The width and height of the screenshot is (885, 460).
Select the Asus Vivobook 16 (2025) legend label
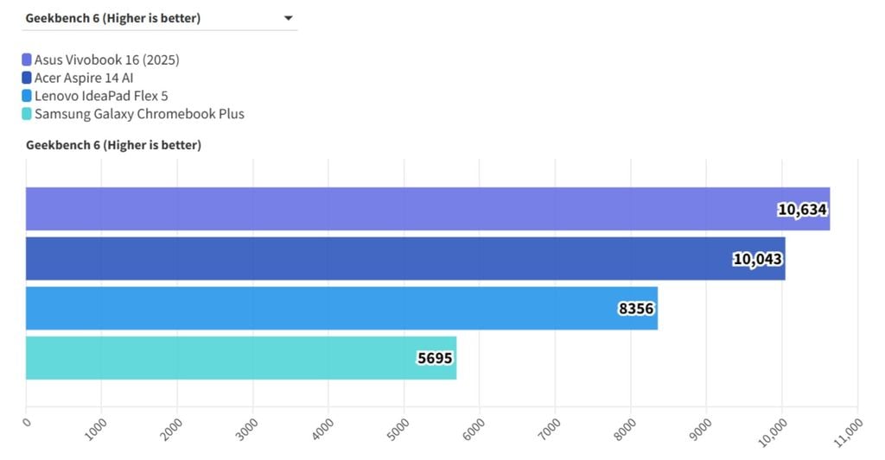[106, 60]
